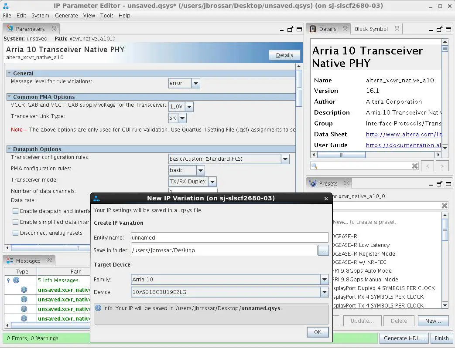Detach the Presets panel using the undock icon

click(440, 184)
